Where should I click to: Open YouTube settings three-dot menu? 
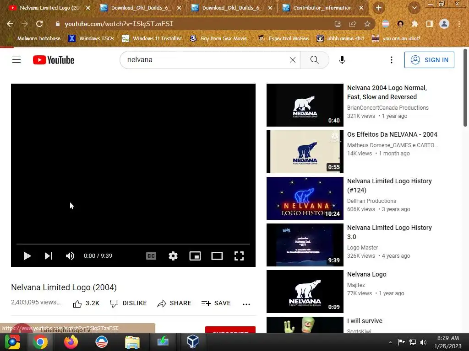point(391,60)
